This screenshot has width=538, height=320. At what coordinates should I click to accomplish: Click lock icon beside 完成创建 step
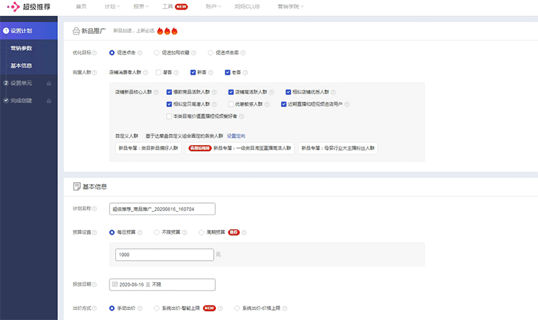pos(48,101)
